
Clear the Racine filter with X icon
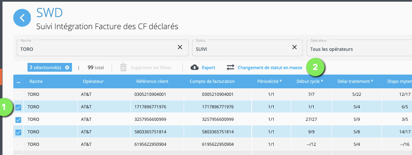pos(180,47)
